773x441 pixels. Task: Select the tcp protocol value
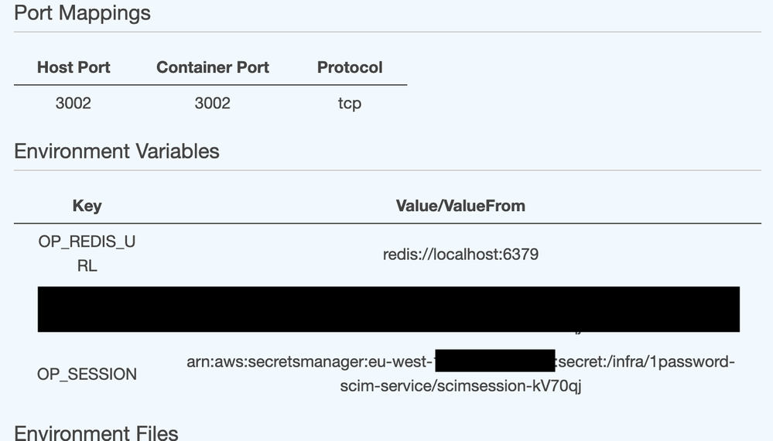point(350,103)
